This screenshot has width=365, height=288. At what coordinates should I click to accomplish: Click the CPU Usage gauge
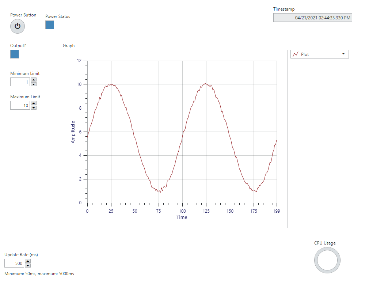[327, 260]
